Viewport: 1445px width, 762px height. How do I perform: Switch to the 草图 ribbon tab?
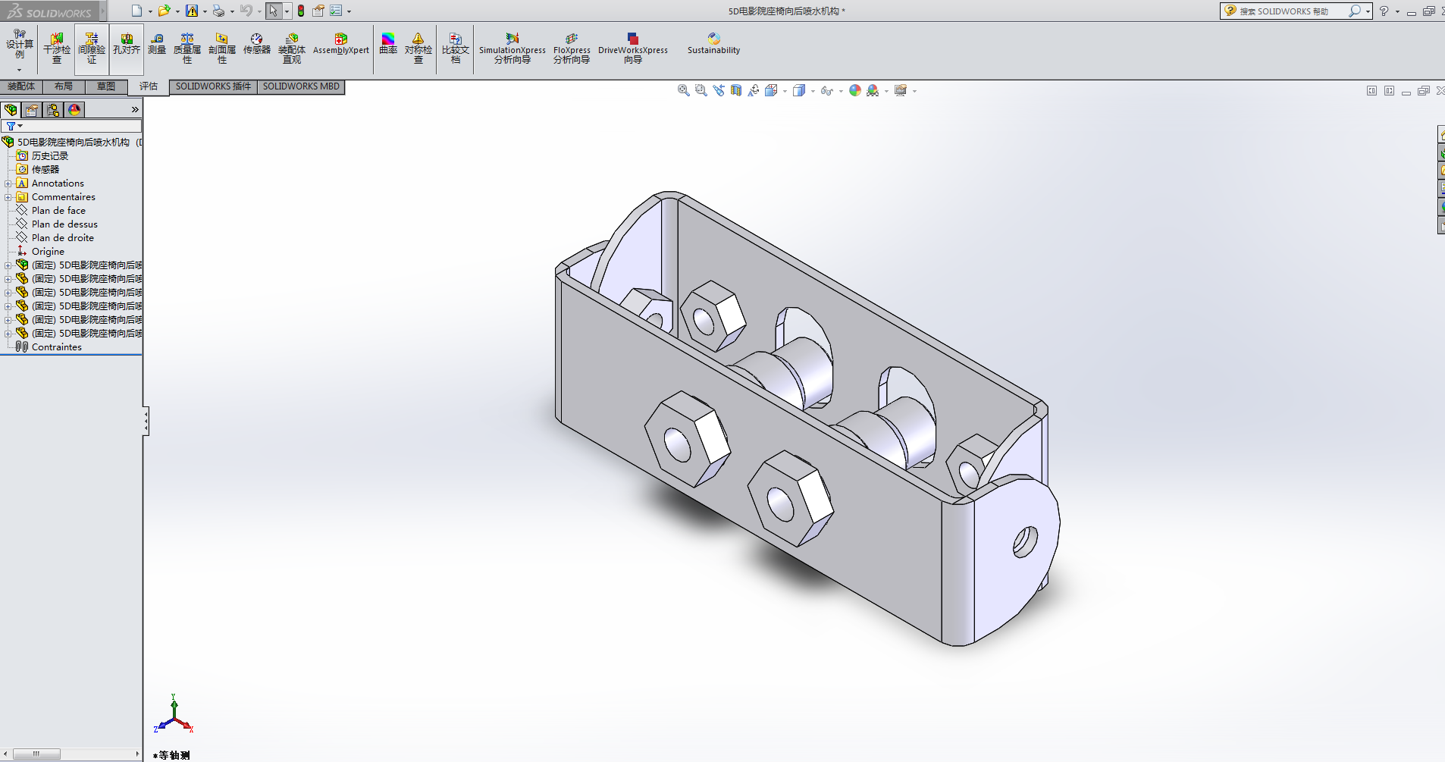click(x=106, y=86)
